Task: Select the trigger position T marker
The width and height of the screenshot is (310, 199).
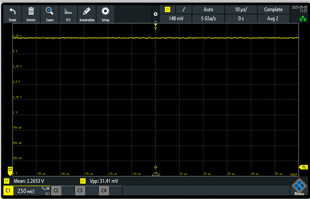Action: [156, 27]
